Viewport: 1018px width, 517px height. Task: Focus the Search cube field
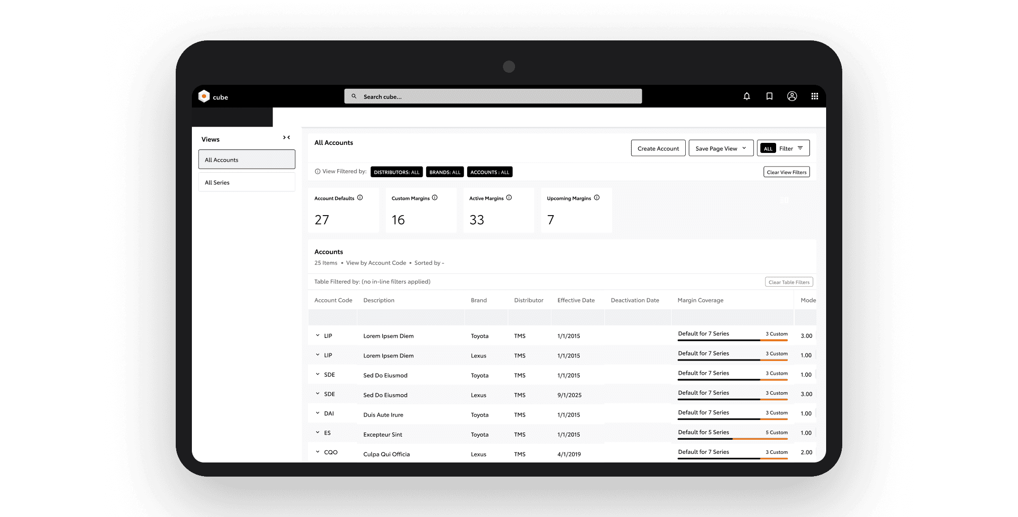(493, 96)
